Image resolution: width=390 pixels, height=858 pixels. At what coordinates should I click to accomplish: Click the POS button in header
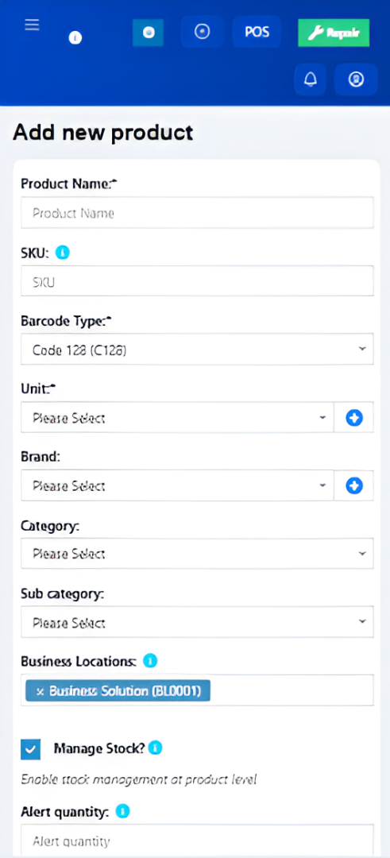(x=257, y=32)
